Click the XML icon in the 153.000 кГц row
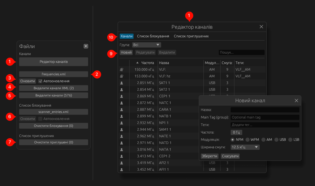 coord(121,76)
